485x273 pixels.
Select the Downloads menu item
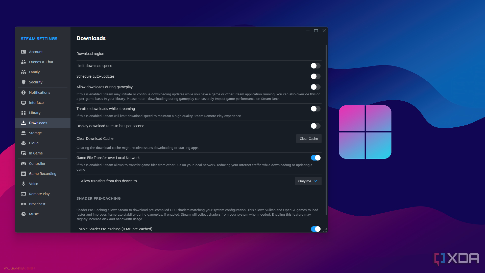pos(38,123)
